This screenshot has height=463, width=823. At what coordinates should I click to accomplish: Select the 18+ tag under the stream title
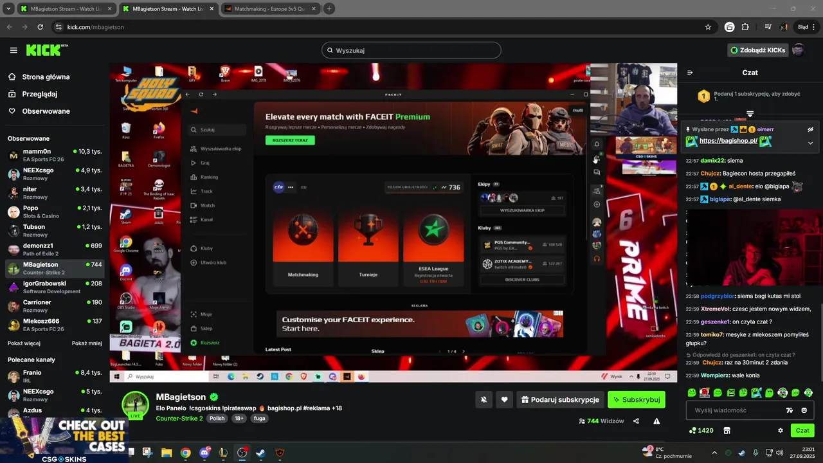pyautogui.click(x=239, y=418)
